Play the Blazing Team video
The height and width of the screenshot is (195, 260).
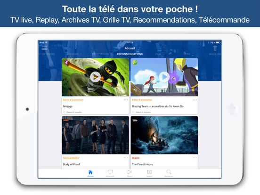click(x=164, y=77)
